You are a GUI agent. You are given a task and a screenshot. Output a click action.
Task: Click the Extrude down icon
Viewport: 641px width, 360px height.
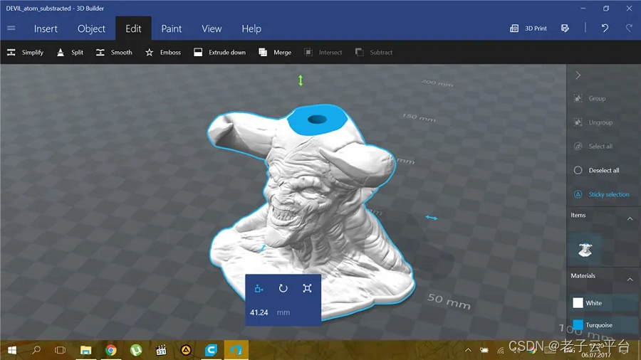198,52
